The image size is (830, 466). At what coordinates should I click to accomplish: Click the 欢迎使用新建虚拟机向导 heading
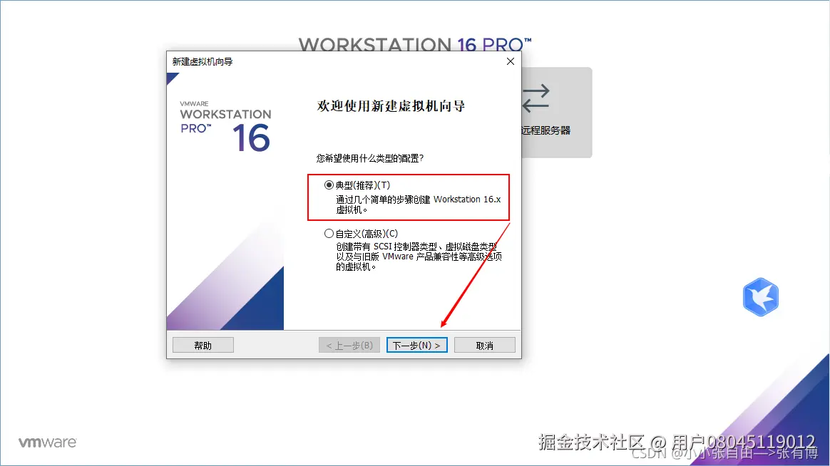click(391, 105)
